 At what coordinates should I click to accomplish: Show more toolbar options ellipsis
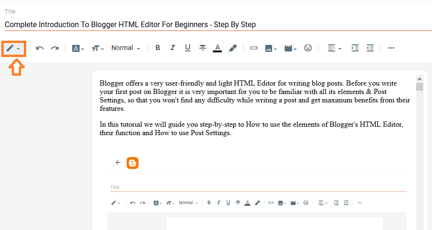(x=391, y=48)
